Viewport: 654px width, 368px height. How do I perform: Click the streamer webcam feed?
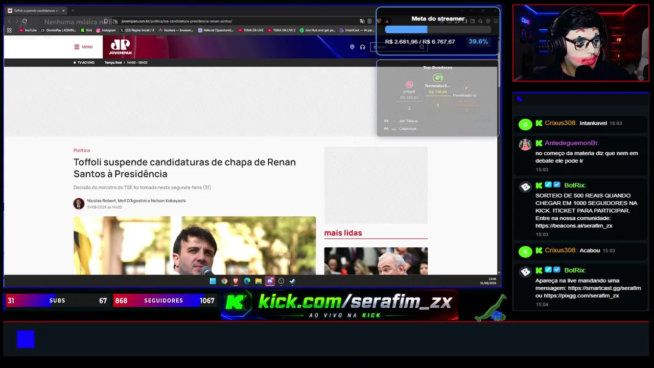581,43
